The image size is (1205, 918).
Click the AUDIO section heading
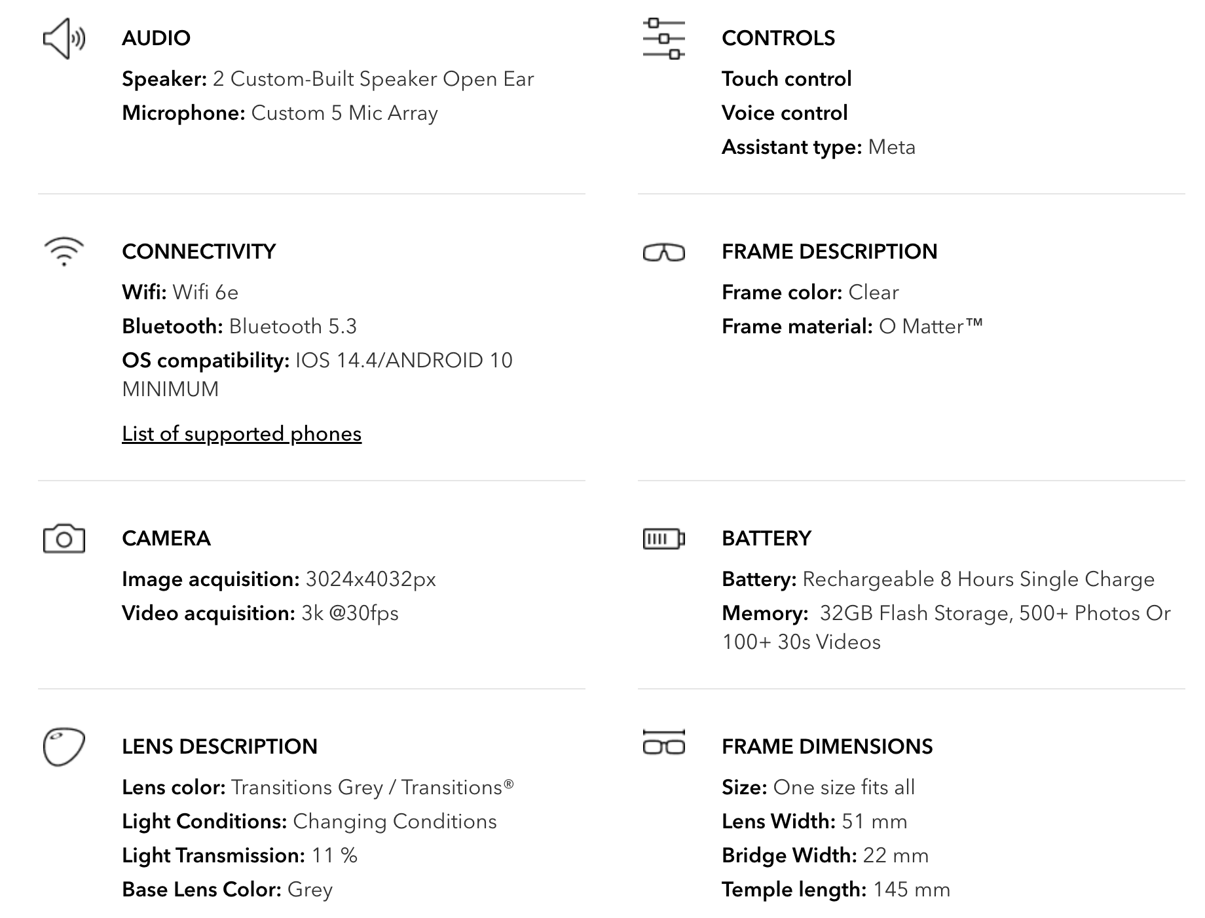click(156, 38)
